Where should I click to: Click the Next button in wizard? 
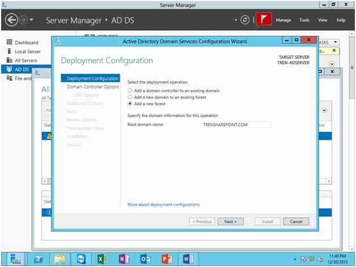[231, 222]
